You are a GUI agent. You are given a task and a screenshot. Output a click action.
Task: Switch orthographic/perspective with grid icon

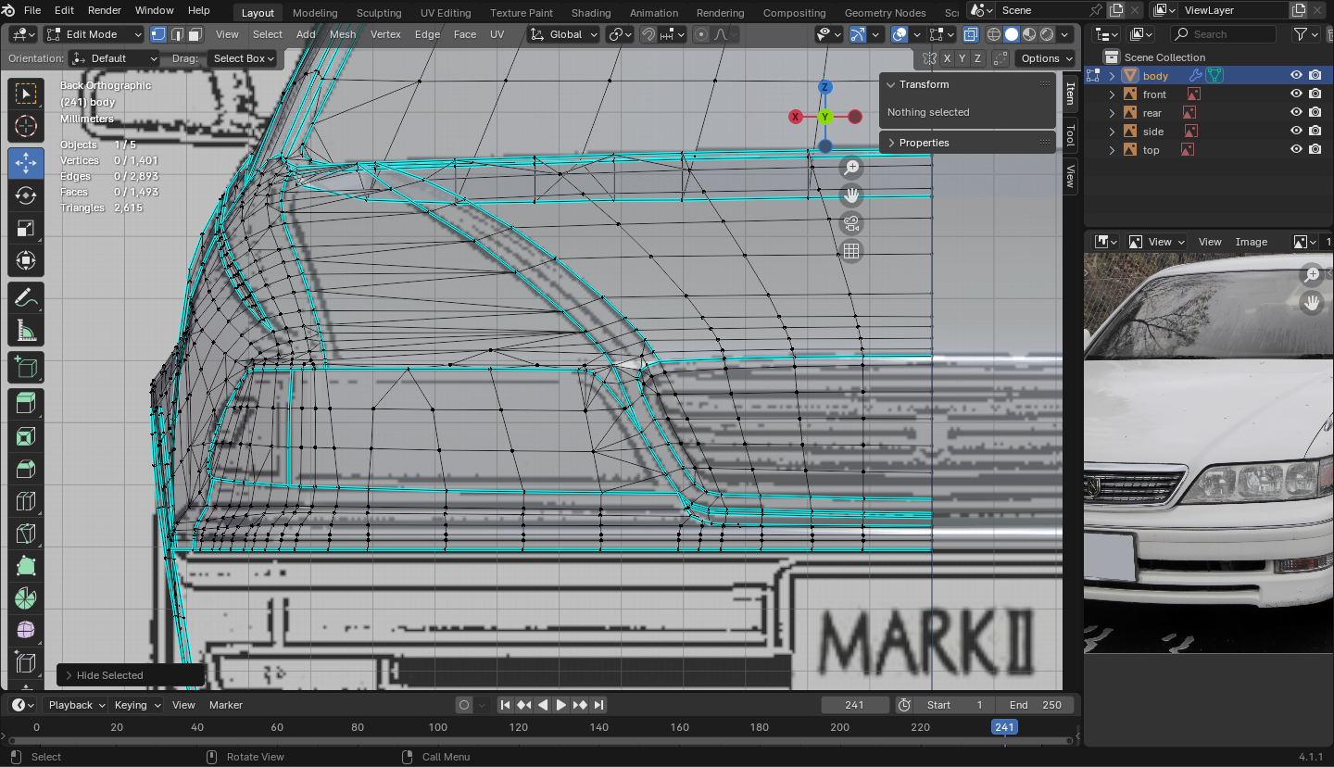851,251
